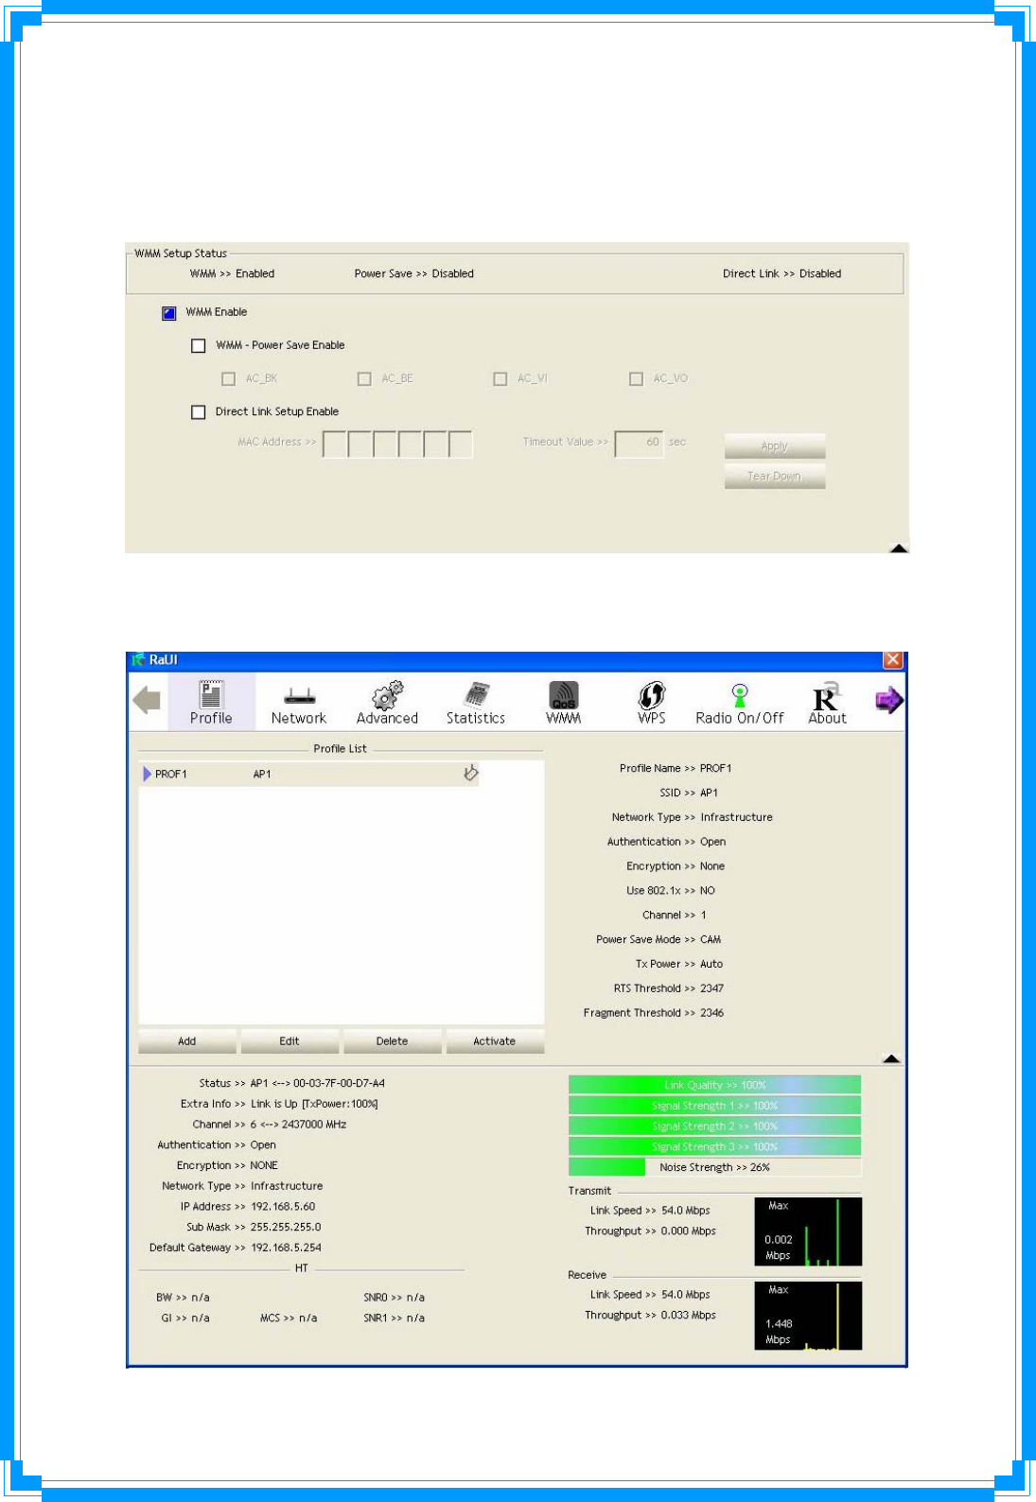The height and width of the screenshot is (1502, 1036).
Task: Click Receive Throughput 0.033 Mbps value
Action: point(689,1316)
